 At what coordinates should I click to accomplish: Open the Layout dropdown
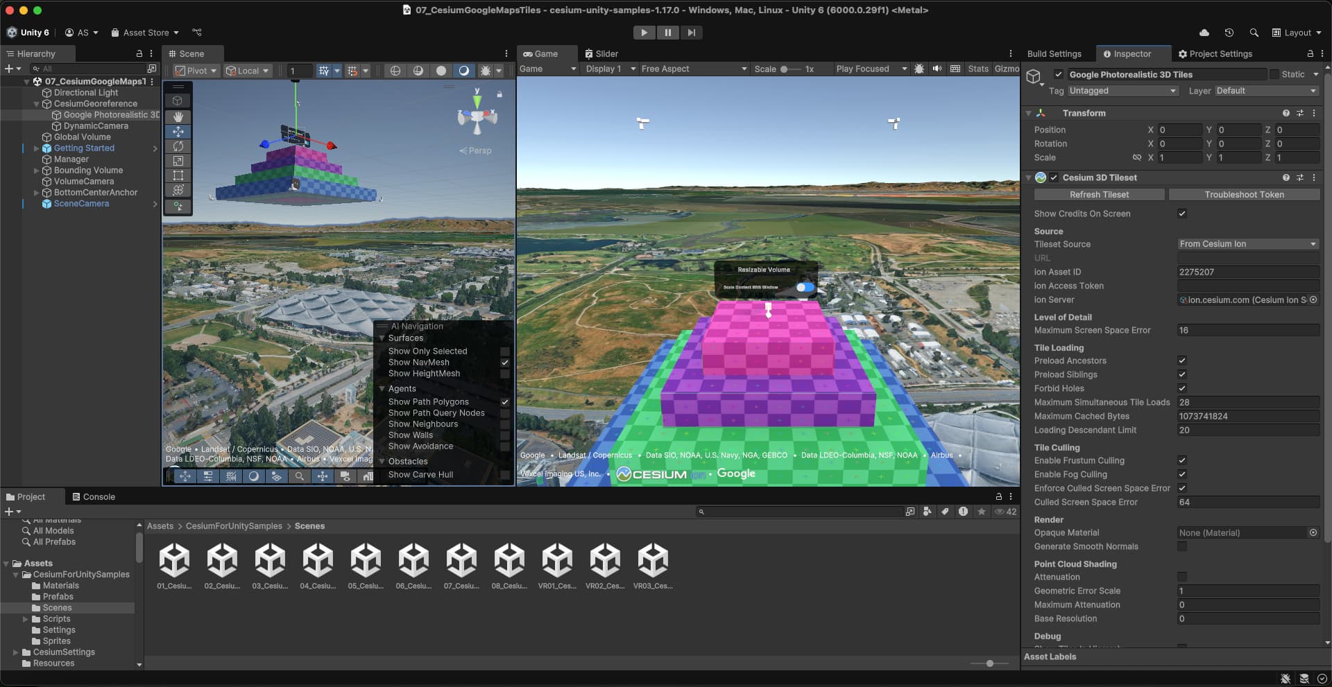(x=1297, y=33)
